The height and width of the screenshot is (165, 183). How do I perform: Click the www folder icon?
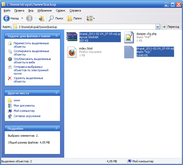[x=10, y=100]
